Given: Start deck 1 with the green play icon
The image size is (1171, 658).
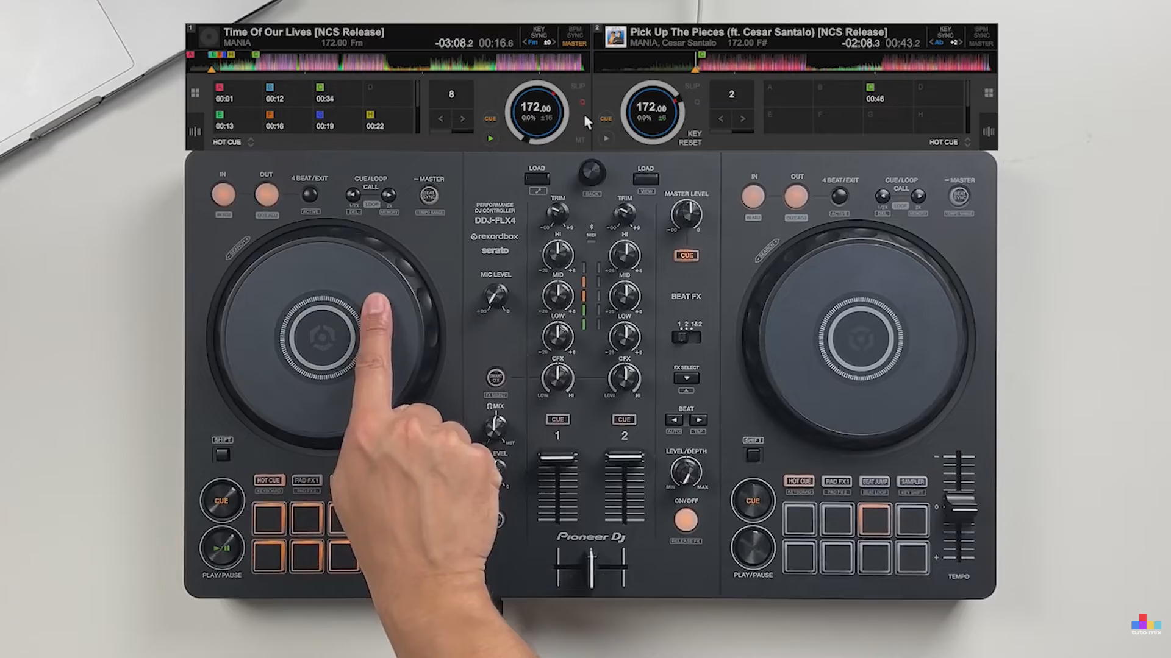Looking at the screenshot, I should pyautogui.click(x=490, y=139).
